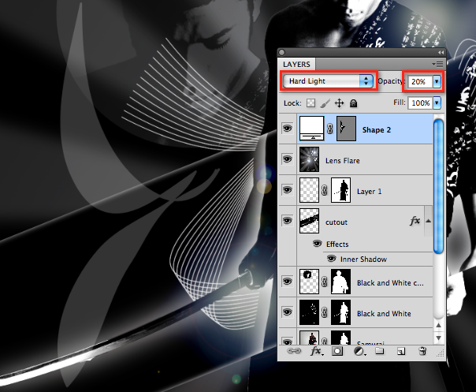Image resolution: width=476 pixels, height=392 pixels.
Task: Click the Fill label
Action: point(400,102)
